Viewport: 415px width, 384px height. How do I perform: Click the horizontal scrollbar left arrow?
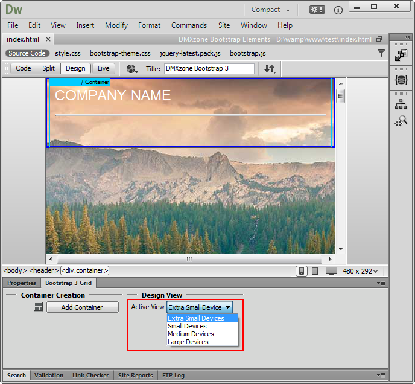[x=51, y=259]
